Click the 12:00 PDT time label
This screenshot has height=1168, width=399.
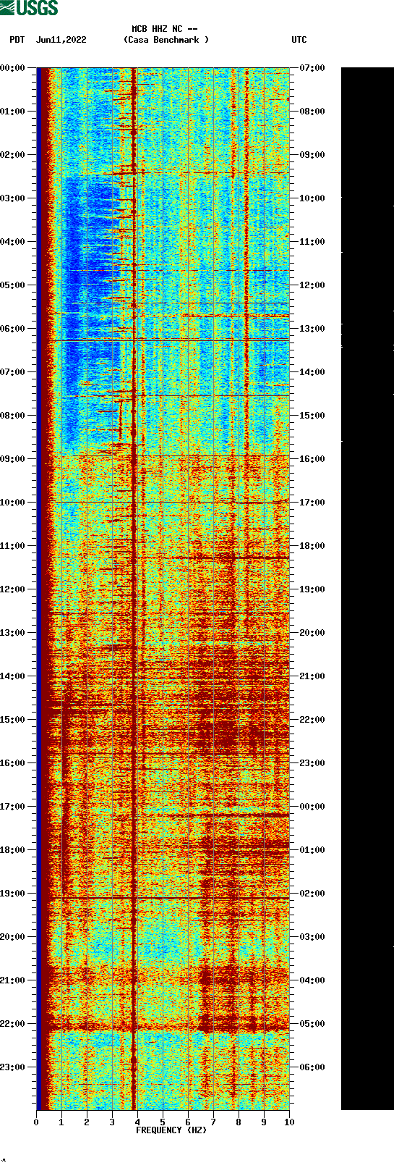coord(13,589)
